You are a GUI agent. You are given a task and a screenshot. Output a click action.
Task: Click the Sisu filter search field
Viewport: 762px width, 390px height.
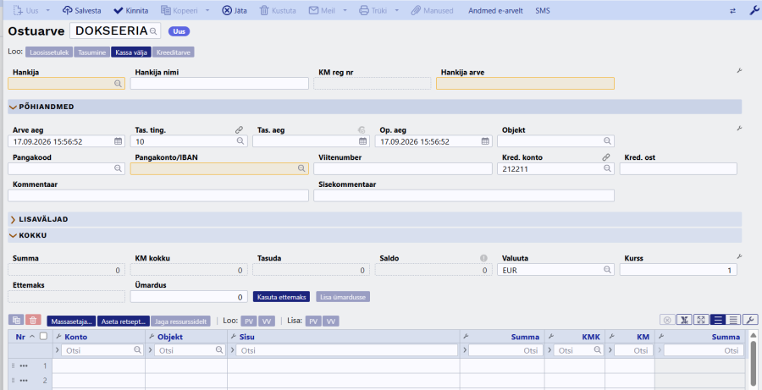tap(347, 350)
